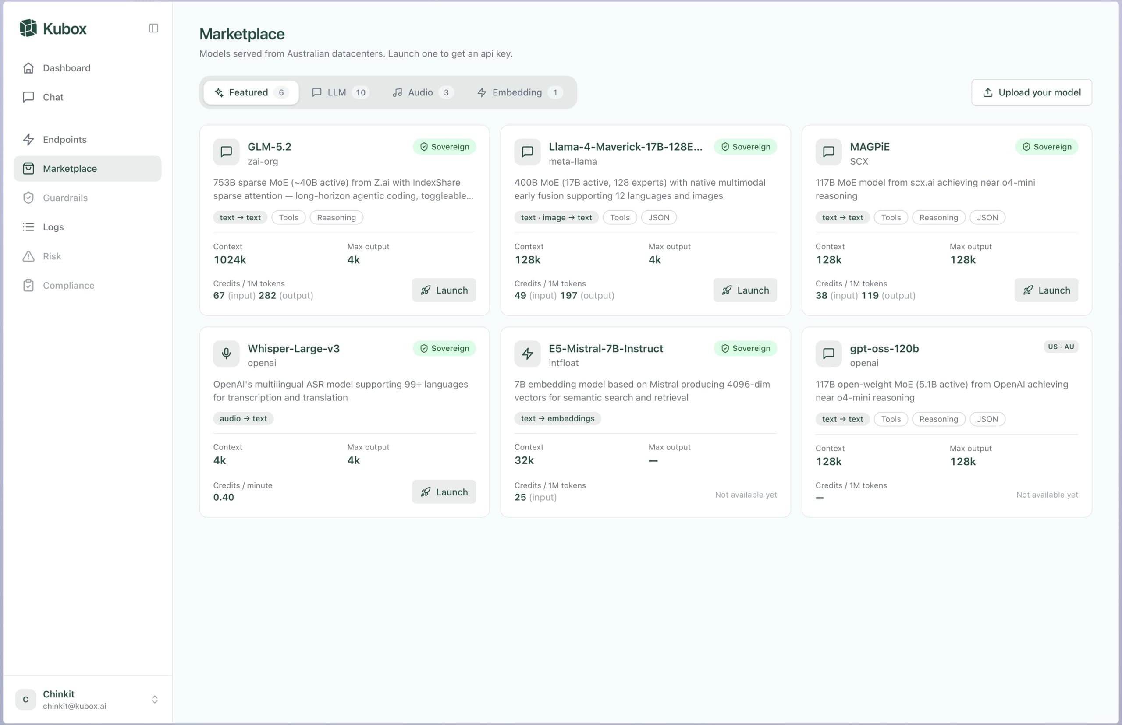Launch the MAGPiE model
The height and width of the screenshot is (725, 1122).
click(x=1046, y=290)
